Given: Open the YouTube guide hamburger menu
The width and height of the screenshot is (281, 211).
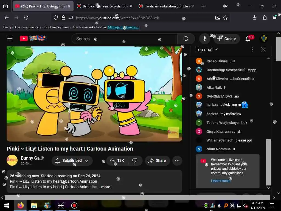Looking at the screenshot, I should (x=10, y=38).
